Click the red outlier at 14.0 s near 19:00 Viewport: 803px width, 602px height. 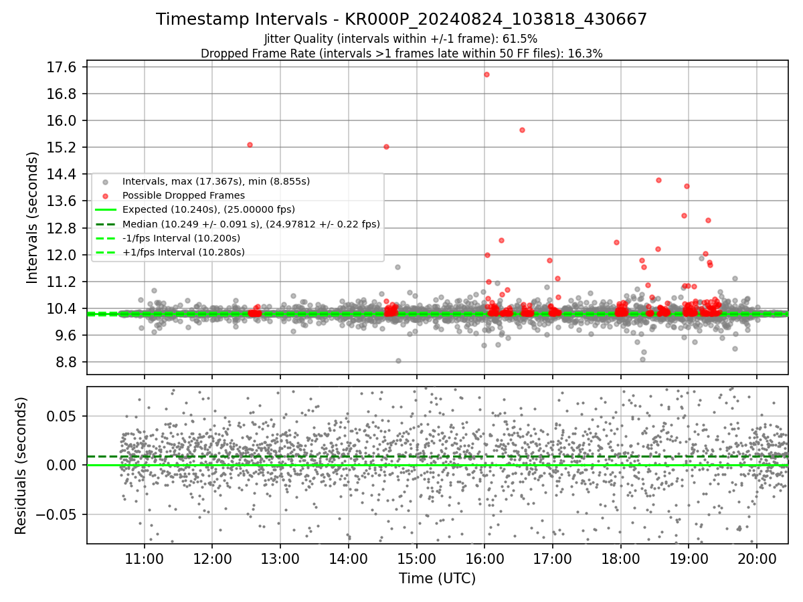[687, 187]
